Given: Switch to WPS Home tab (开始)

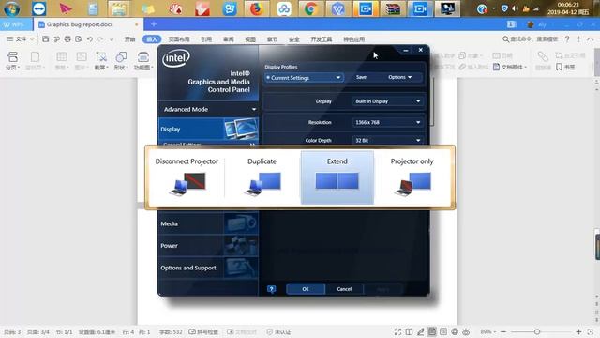Looking at the screenshot, I should (x=129, y=39).
